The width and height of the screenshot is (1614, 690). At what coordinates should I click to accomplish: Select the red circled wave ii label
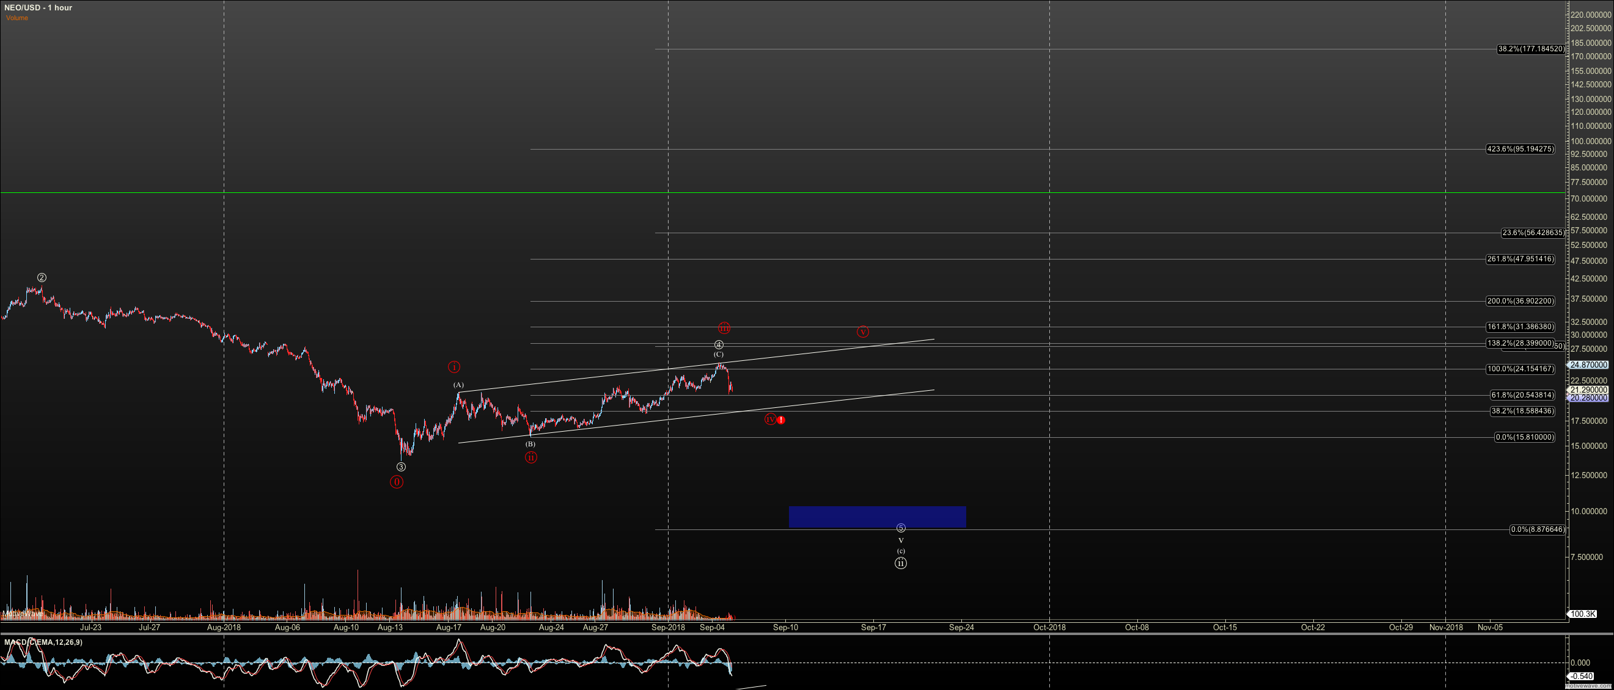pos(530,458)
